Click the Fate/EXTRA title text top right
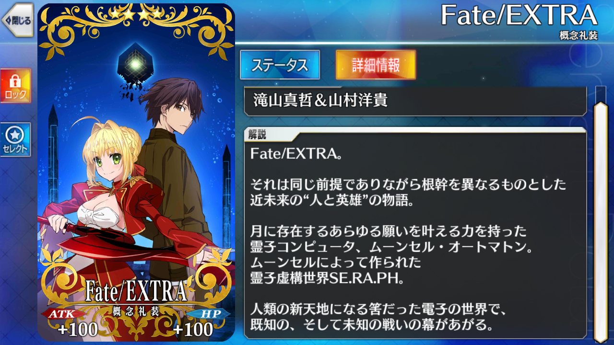This screenshot has height=345, width=614. pyautogui.click(x=519, y=16)
